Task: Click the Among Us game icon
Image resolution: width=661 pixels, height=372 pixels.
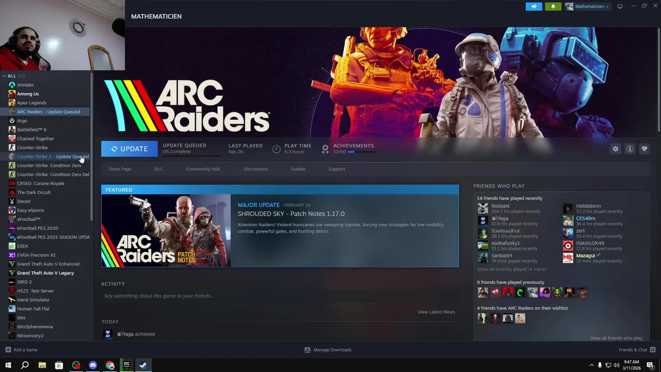Action: click(x=12, y=94)
